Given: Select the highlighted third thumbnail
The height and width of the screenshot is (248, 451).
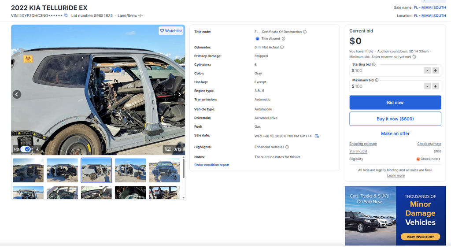Looking at the screenshot, I should click(x=96, y=170).
